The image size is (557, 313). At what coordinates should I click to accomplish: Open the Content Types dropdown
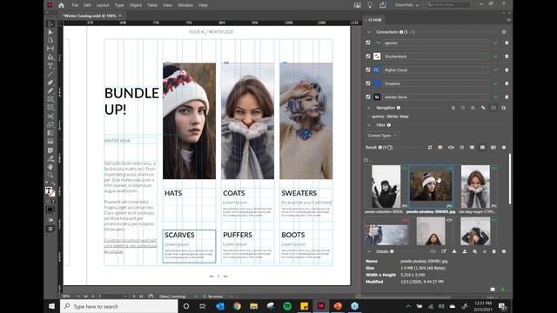pos(382,136)
